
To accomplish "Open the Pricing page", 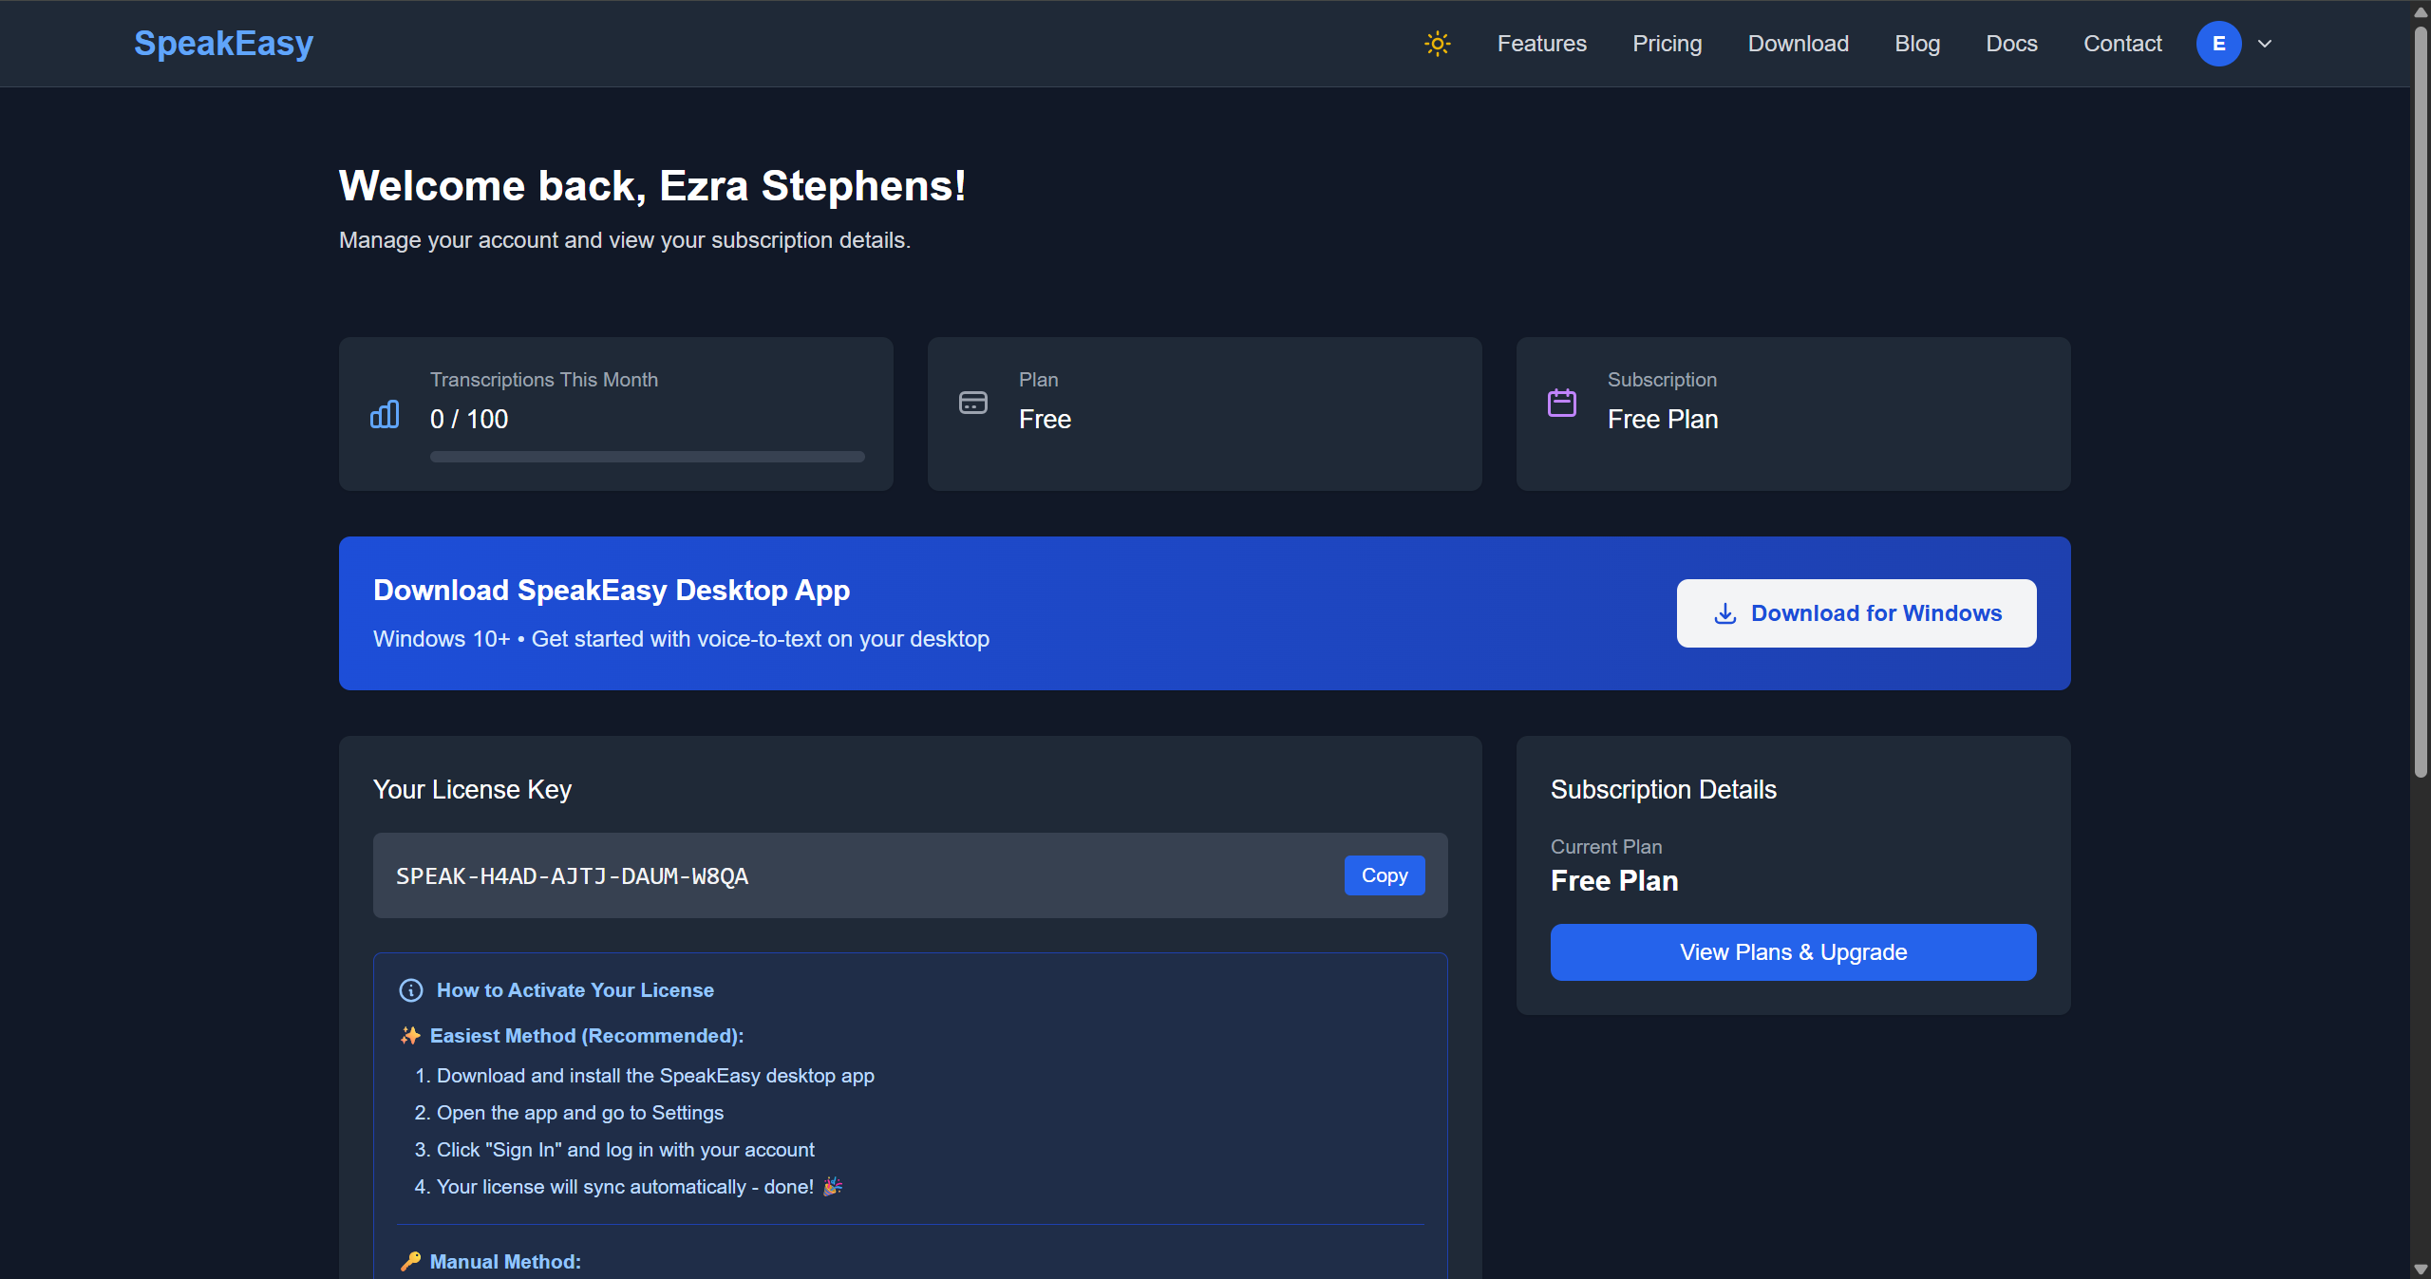I will [1668, 43].
